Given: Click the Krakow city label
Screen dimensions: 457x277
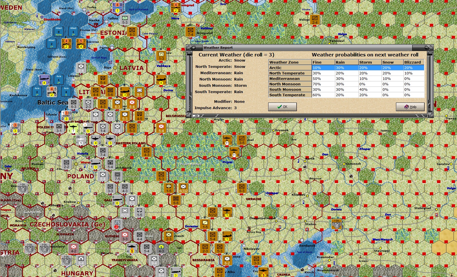Looking at the screenshot, I should click(x=70, y=202).
